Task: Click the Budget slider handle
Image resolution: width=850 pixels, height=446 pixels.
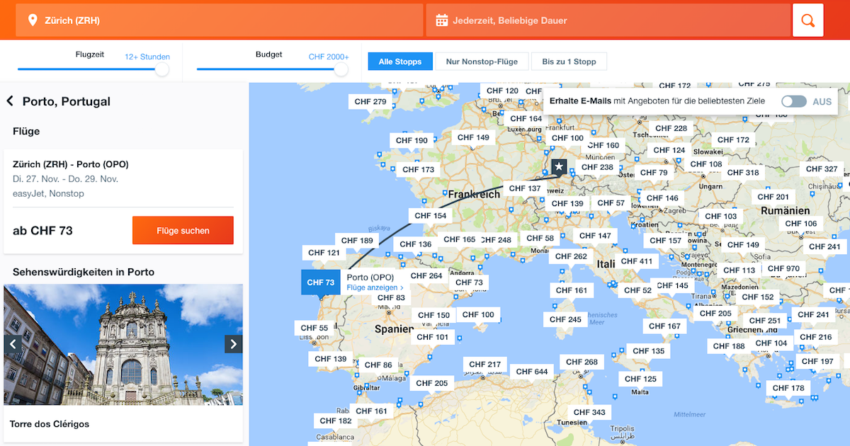Action: tap(341, 69)
